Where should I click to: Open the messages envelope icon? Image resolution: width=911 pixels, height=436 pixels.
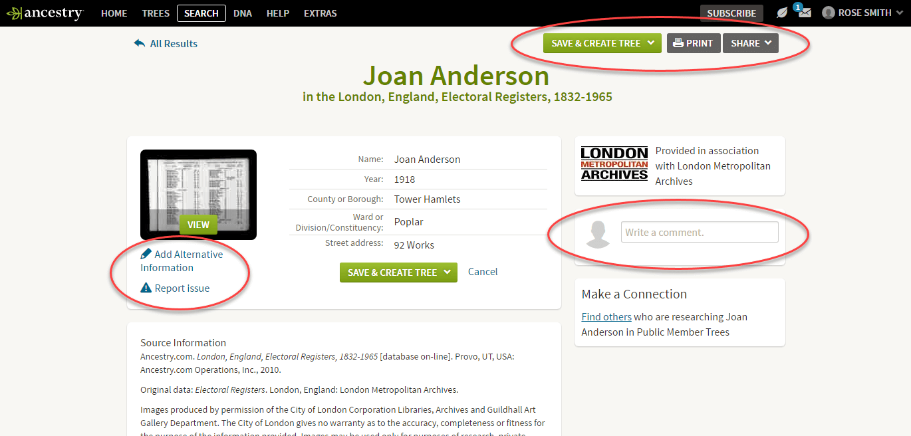tap(805, 13)
